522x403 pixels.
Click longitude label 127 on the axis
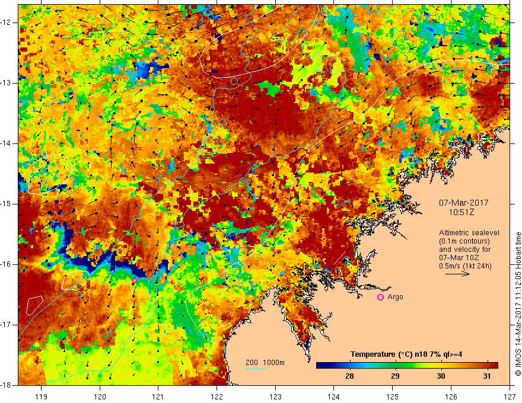[x=510, y=396]
